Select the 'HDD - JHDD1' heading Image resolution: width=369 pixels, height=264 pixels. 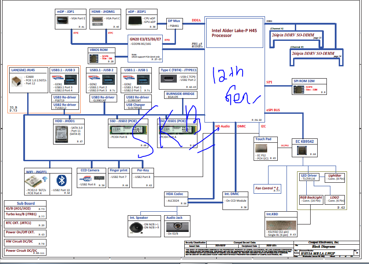65,121
